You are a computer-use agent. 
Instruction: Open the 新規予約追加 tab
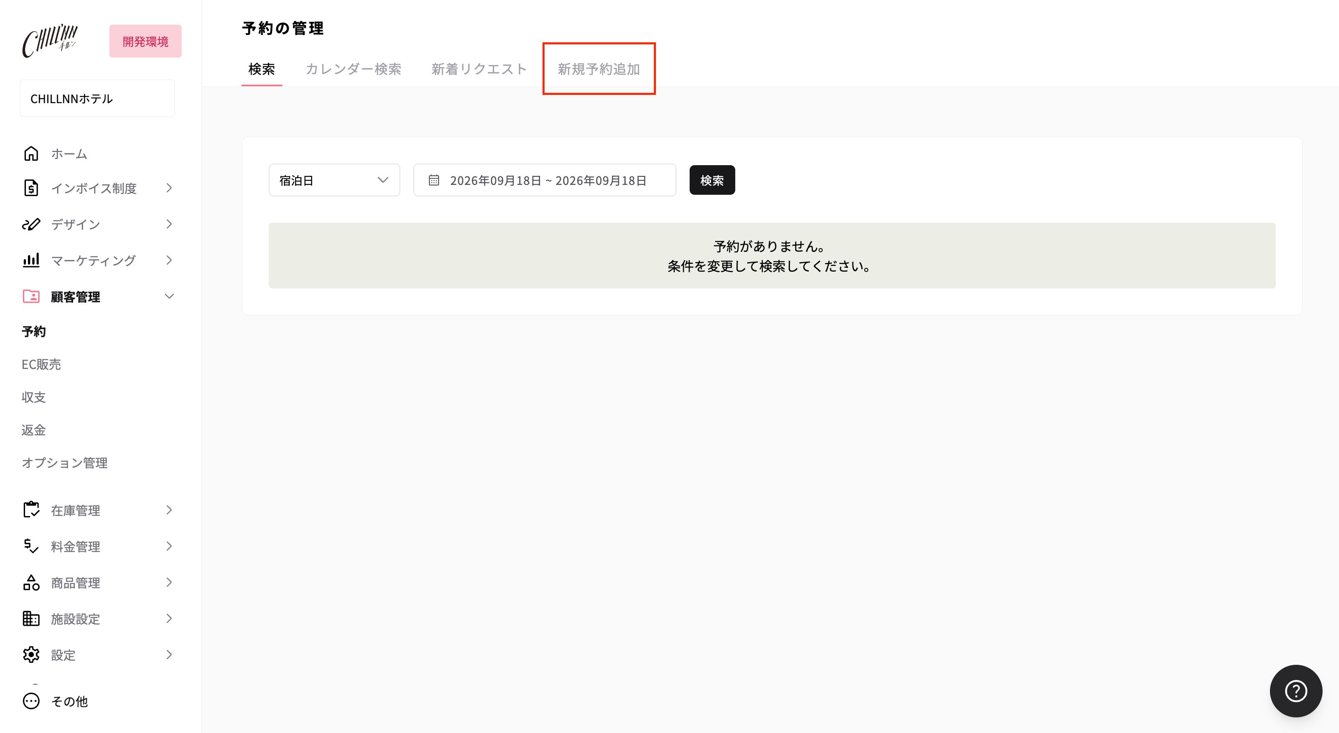pos(599,69)
